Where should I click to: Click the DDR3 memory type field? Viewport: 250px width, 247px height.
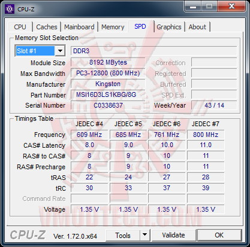(154, 51)
